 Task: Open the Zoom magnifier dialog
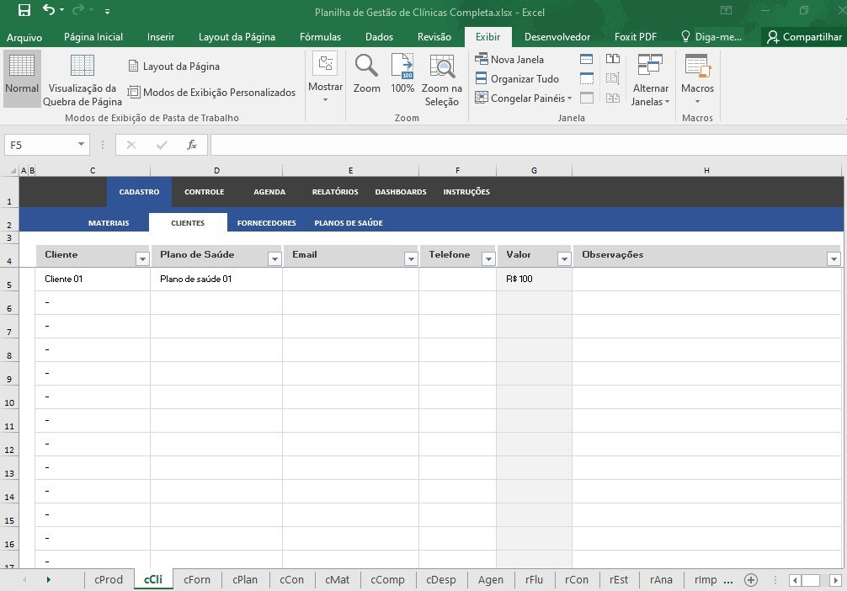[366, 74]
